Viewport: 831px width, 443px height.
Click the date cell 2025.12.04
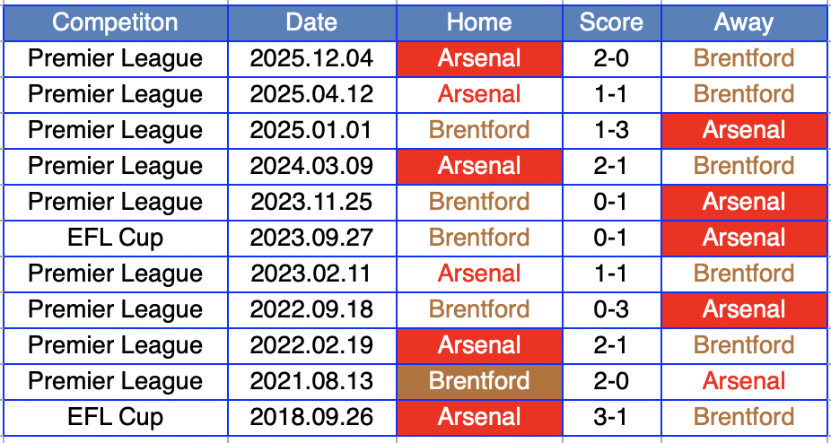click(311, 58)
